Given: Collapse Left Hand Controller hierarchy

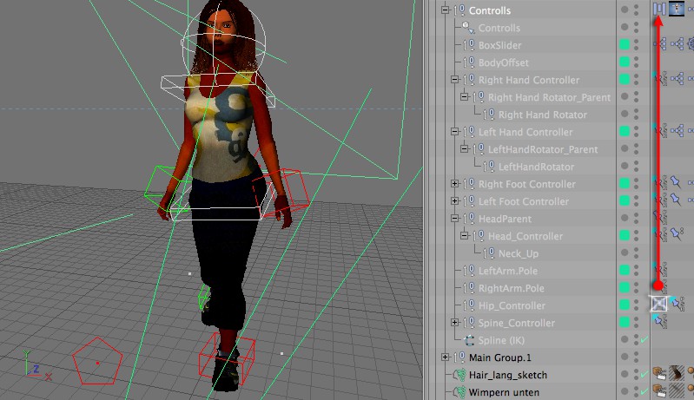Looking at the screenshot, I should (x=454, y=132).
